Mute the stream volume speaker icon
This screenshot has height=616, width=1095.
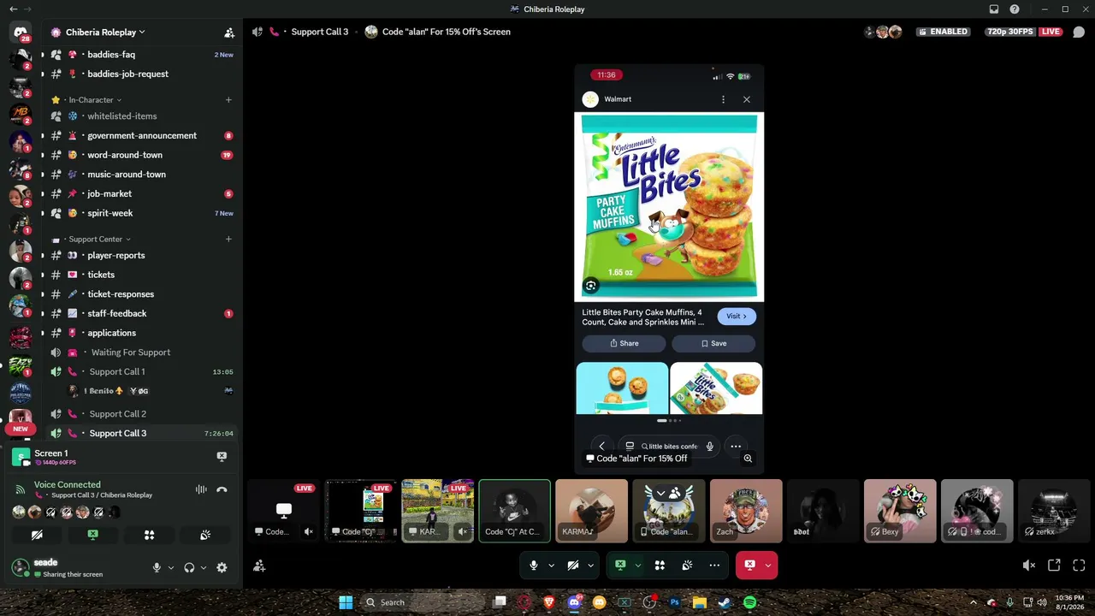pos(1029,566)
